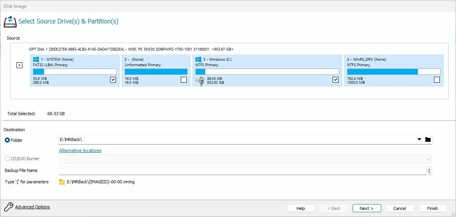Viewport: 456px width, 217px height.
Task: Click the Back button
Action: (334, 208)
